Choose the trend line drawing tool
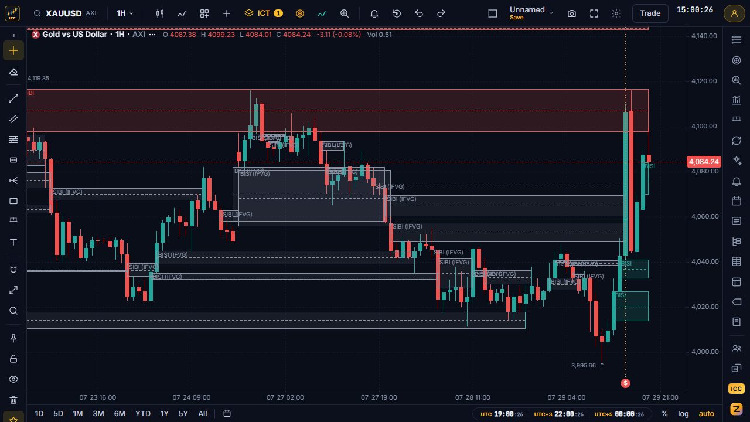Image resolution: width=750 pixels, height=422 pixels. (x=13, y=98)
